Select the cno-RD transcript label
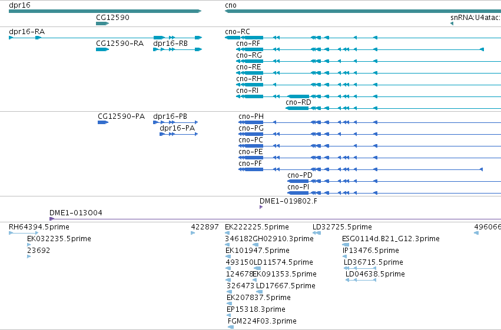 click(298, 102)
